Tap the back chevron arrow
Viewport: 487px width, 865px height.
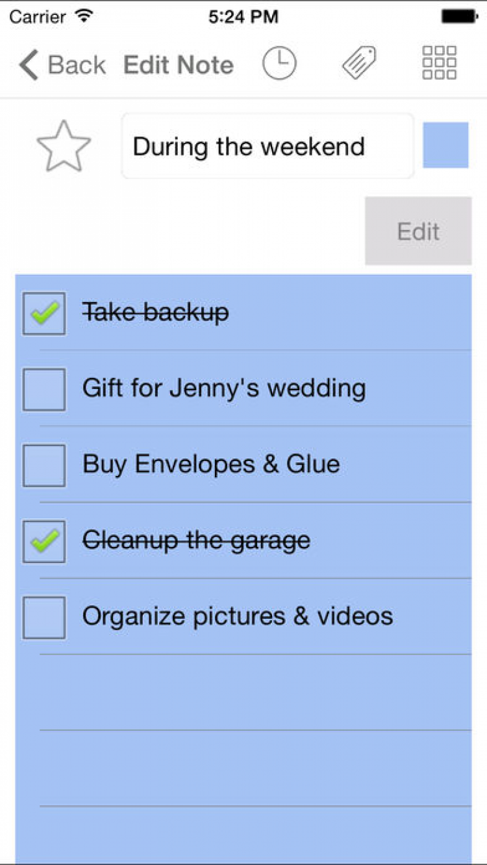(29, 65)
